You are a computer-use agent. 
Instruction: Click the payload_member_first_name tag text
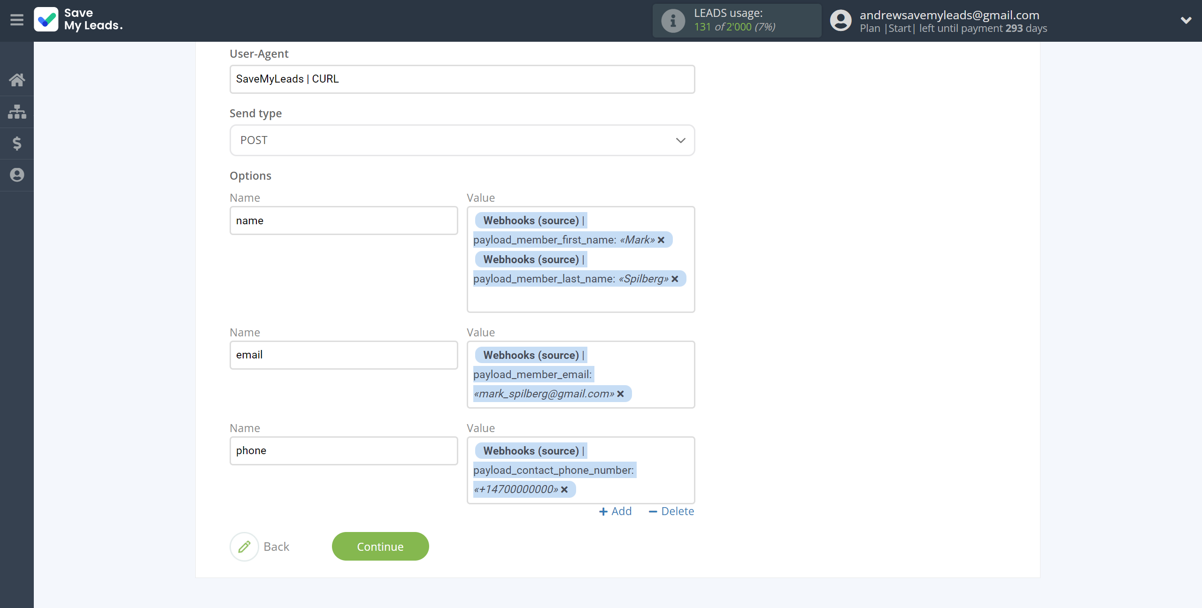coord(545,240)
